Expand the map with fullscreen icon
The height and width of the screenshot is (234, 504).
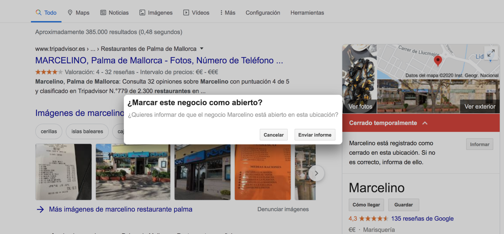491,53
